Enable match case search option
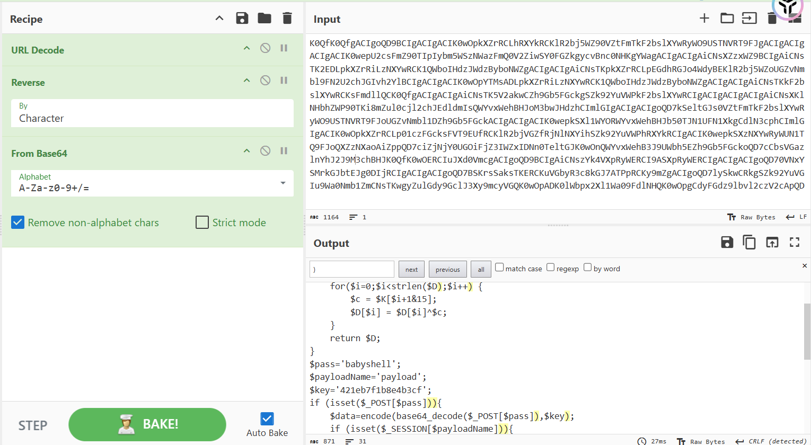 (499, 267)
